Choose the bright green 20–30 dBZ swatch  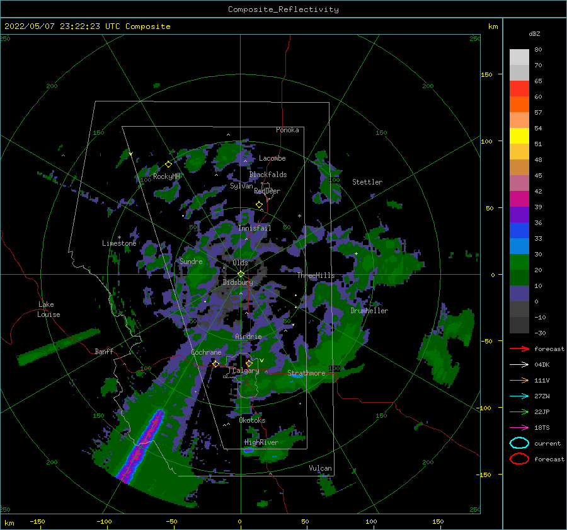[x=519, y=262]
